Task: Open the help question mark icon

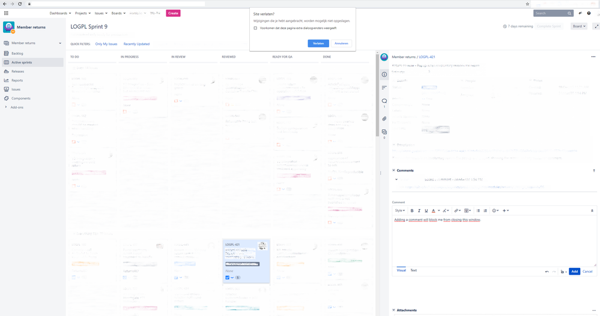Action: click(589, 13)
